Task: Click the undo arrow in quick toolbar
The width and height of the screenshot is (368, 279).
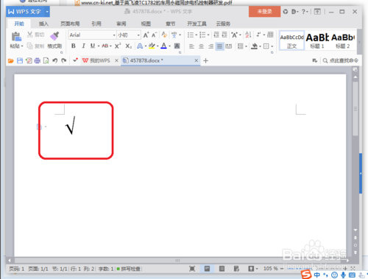Action: tap(55, 60)
